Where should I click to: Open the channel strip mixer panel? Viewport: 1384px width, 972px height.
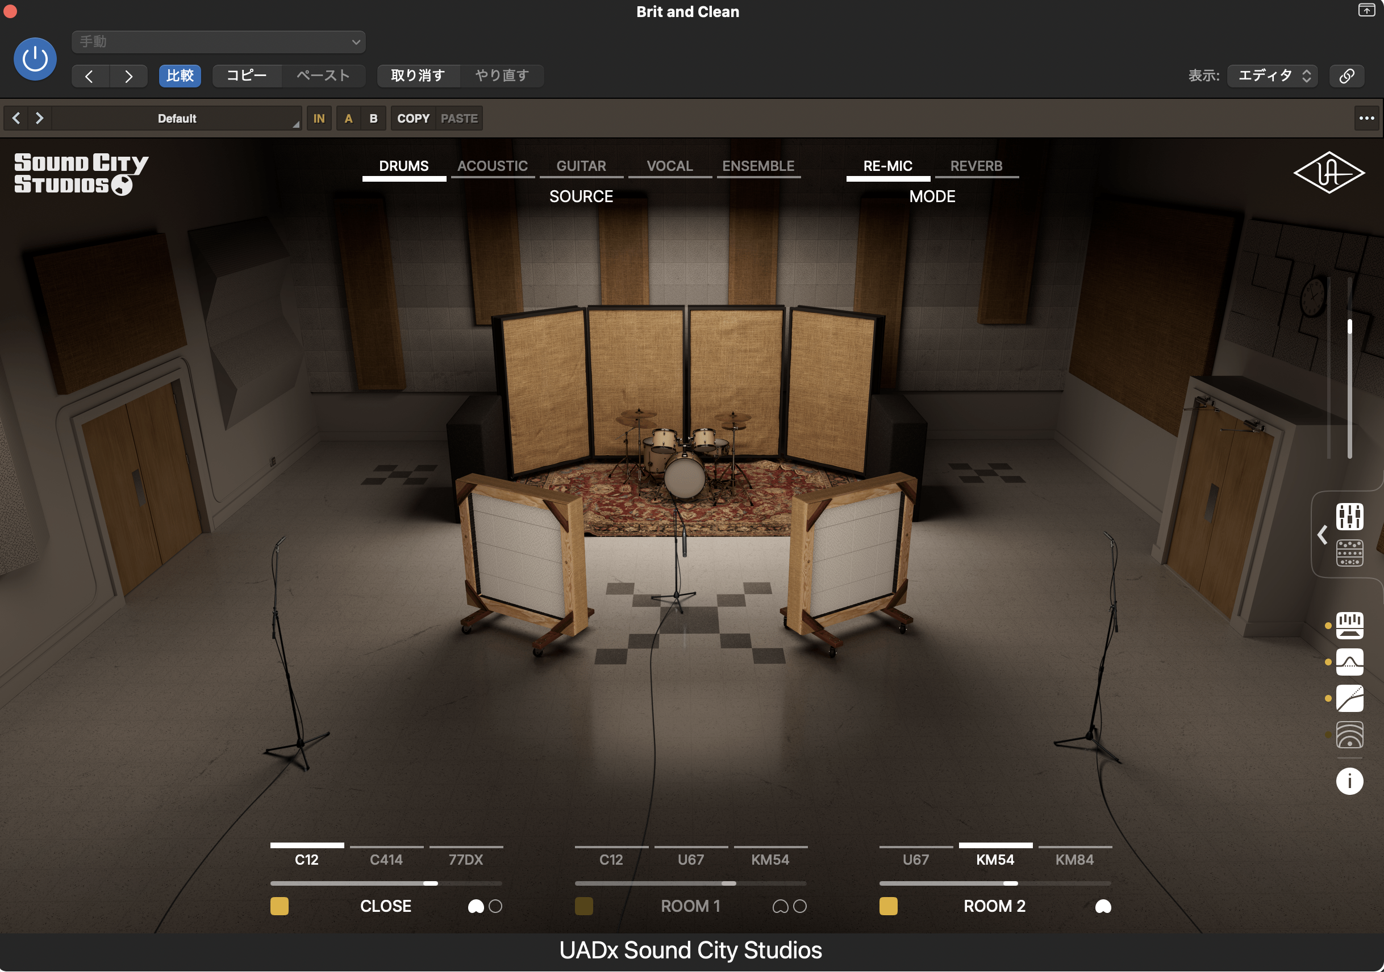point(1350,516)
